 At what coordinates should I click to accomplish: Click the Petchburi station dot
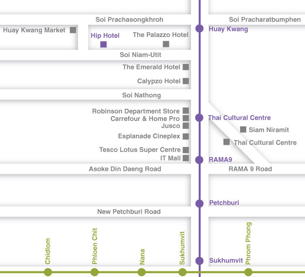(200, 204)
